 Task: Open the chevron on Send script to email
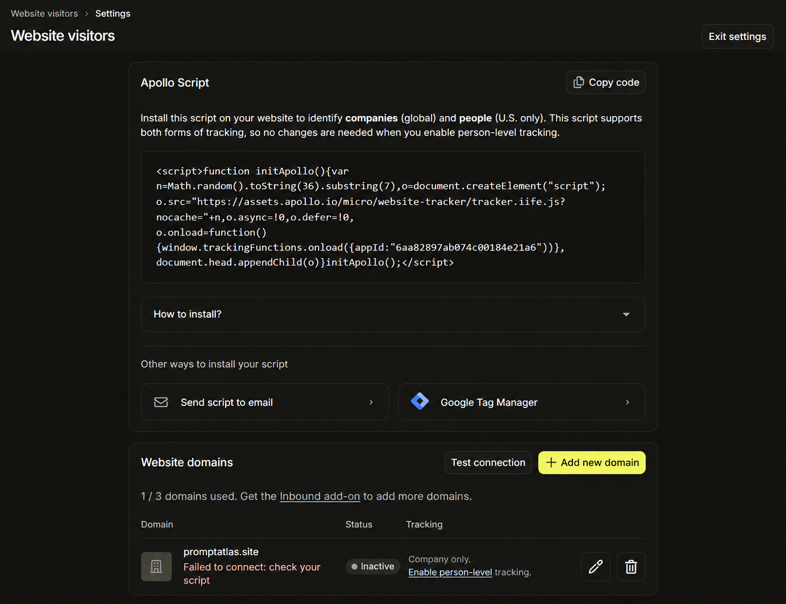(x=371, y=402)
